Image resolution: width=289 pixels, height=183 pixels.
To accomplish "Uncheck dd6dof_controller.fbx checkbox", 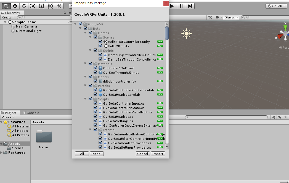I will click(x=95, y=81).
